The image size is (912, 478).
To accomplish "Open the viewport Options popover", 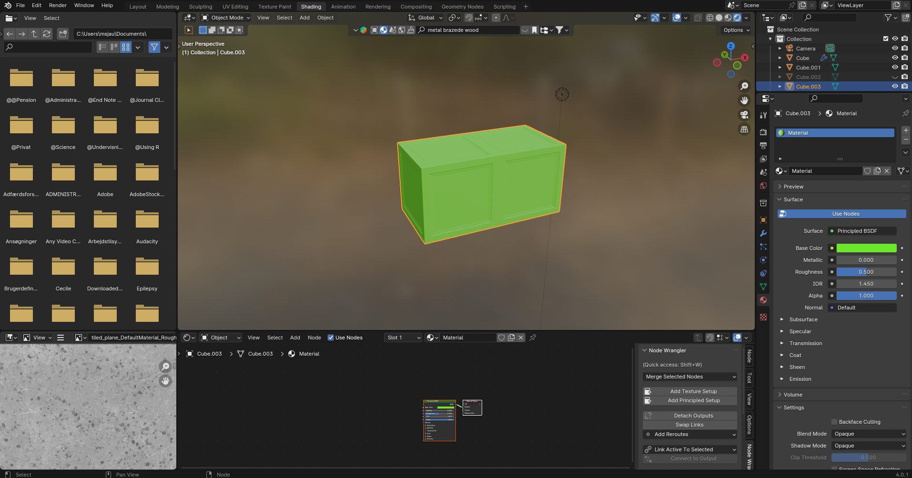I will pyautogui.click(x=736, y=30).
